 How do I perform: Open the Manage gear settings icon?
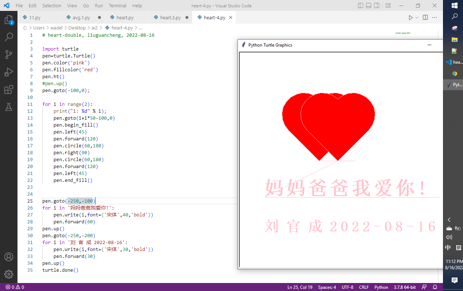9,274
